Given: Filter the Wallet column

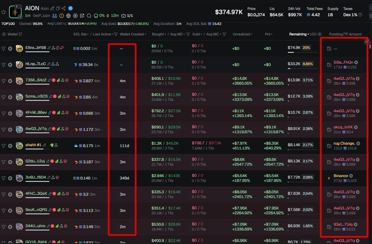Looking at the screenshot, I should click(20, 34).
